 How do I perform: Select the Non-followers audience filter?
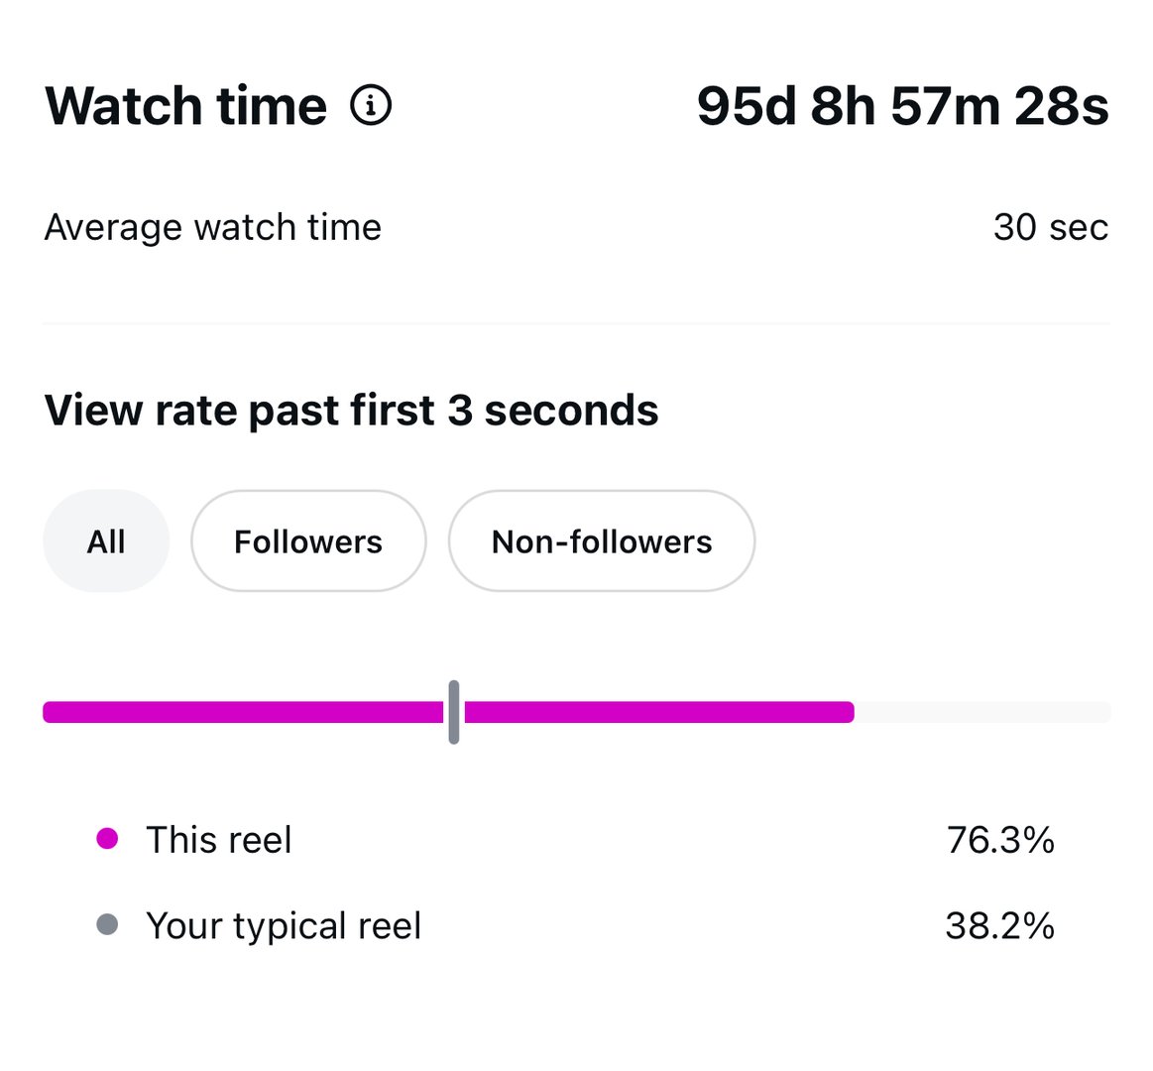pyautogui.click(x=601, y=541)
